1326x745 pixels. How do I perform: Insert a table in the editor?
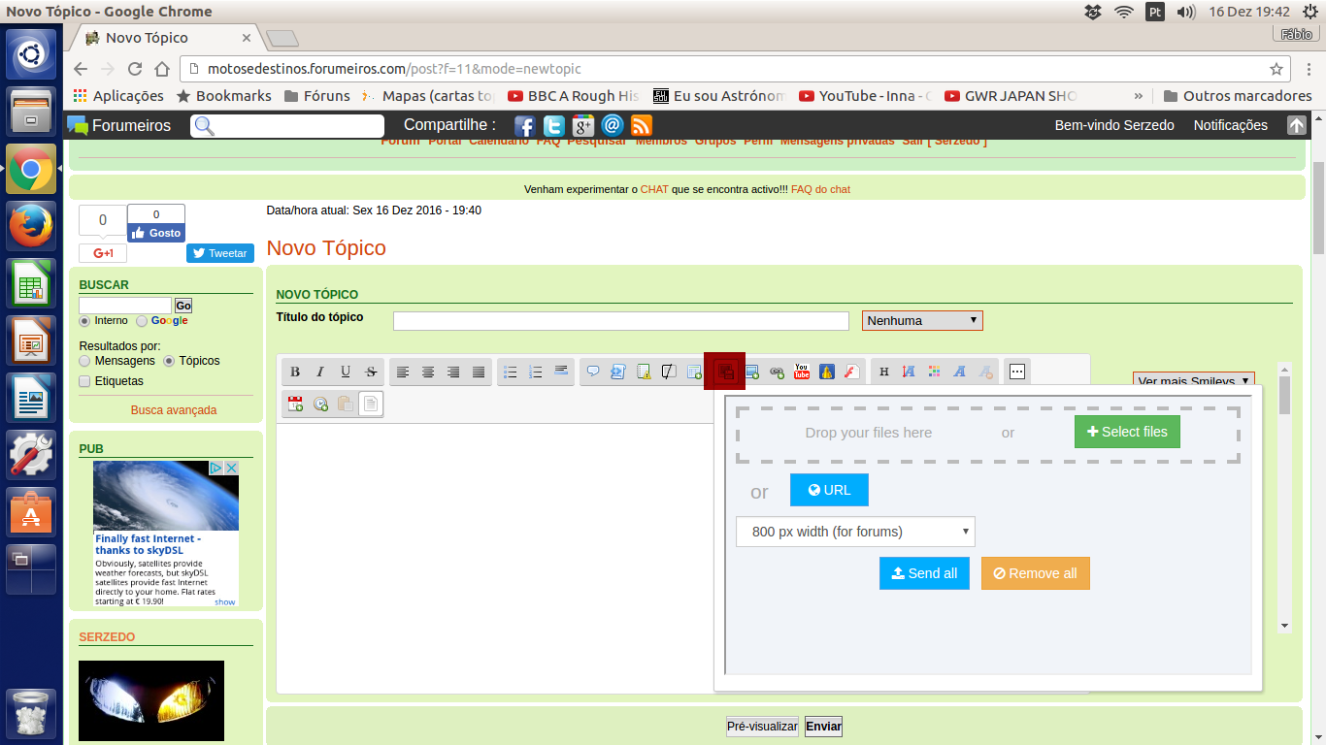click(694, 372)
